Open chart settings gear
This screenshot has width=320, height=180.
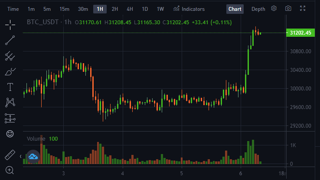pos(274,8)
